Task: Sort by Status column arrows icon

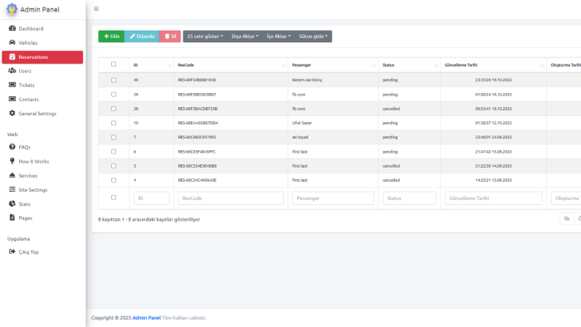Action: tap(436, 66)
